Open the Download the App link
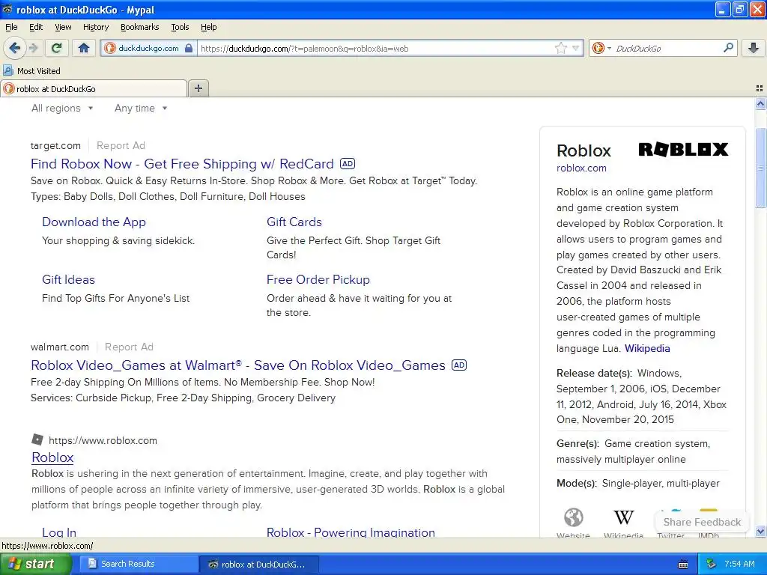The image size is (767, 575). pyautogui.click(x=94, y=222)
